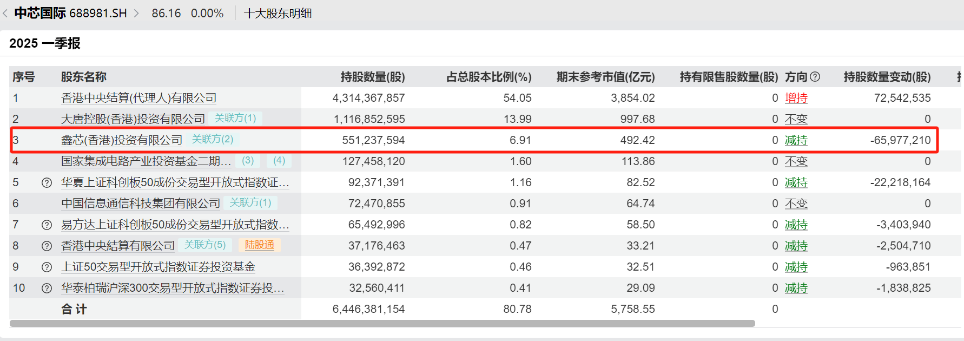
Task: Click the question icon in row 8 香港中央结算有限公司
Action: (x=47, y=246)
